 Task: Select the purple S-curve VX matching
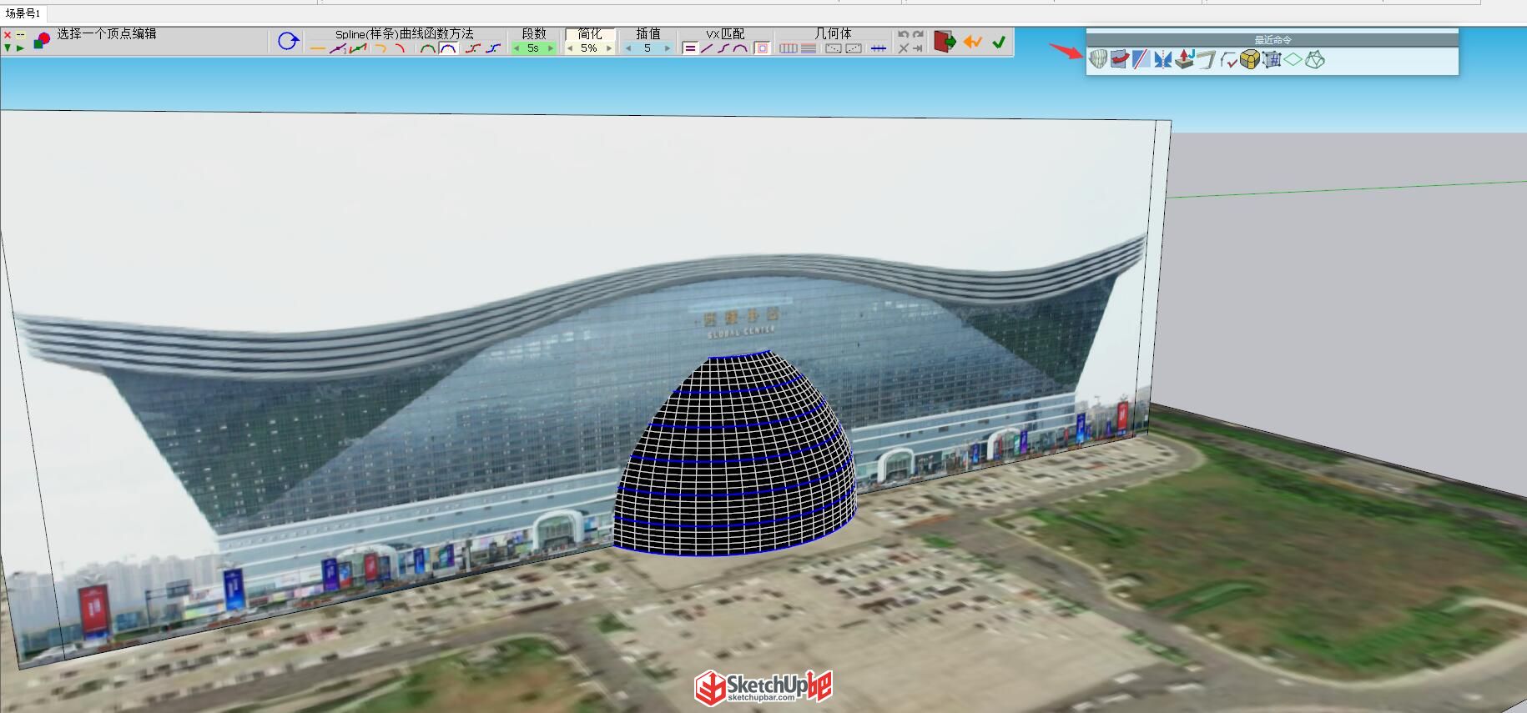tap(723, 48)
